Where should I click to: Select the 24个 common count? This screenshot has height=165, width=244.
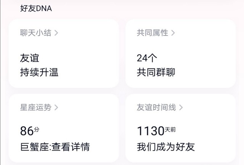(x=147, y=58)
